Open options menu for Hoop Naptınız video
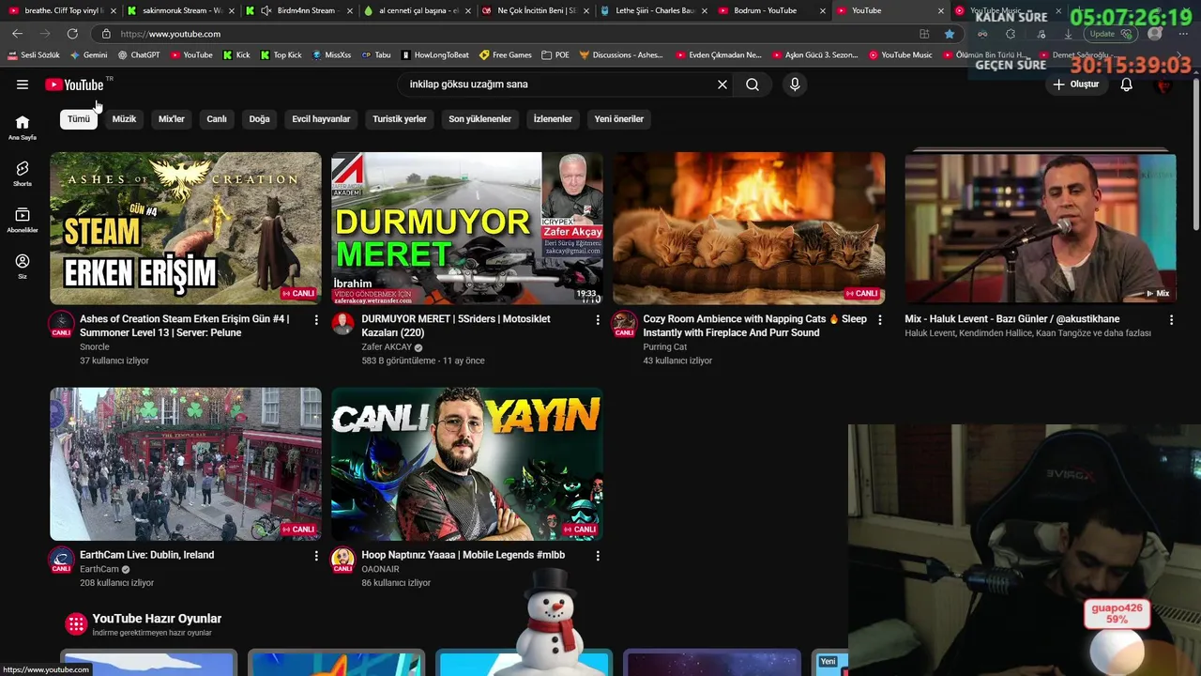The width and height of the screenshot is (1201, 676). pyautogui.click(x=598, y=556)
